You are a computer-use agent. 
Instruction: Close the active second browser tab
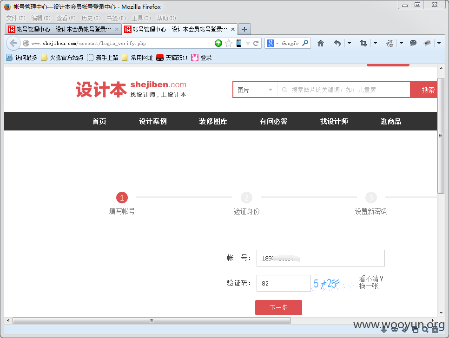click(233, 29)
